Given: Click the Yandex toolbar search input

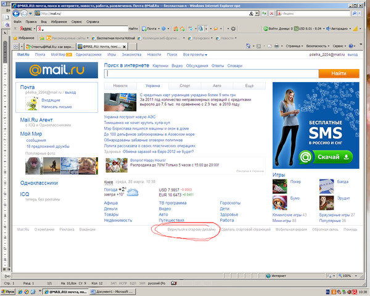Looking at the screenshot, I should pos(82,29).
